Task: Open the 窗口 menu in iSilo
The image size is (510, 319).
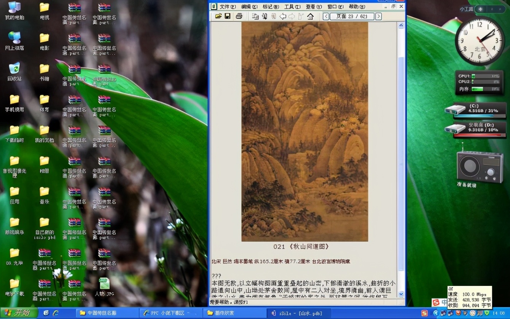Action: [335, 6]
